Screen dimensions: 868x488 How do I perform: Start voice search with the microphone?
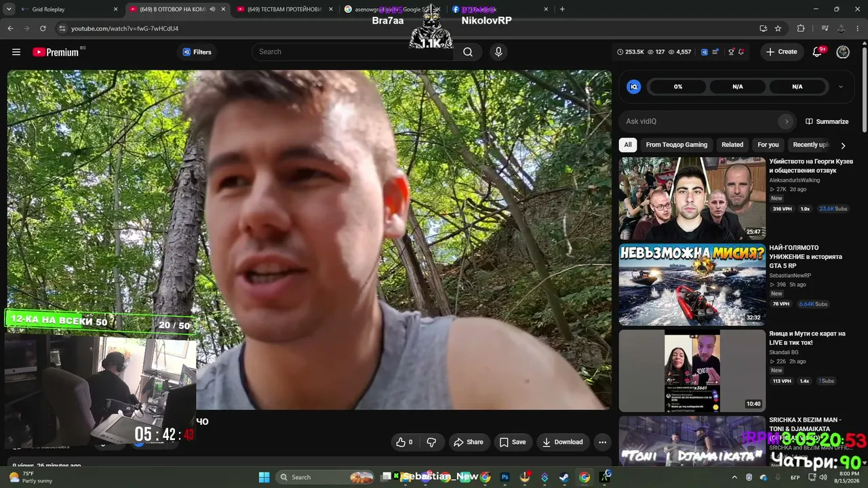coord(498,52)
